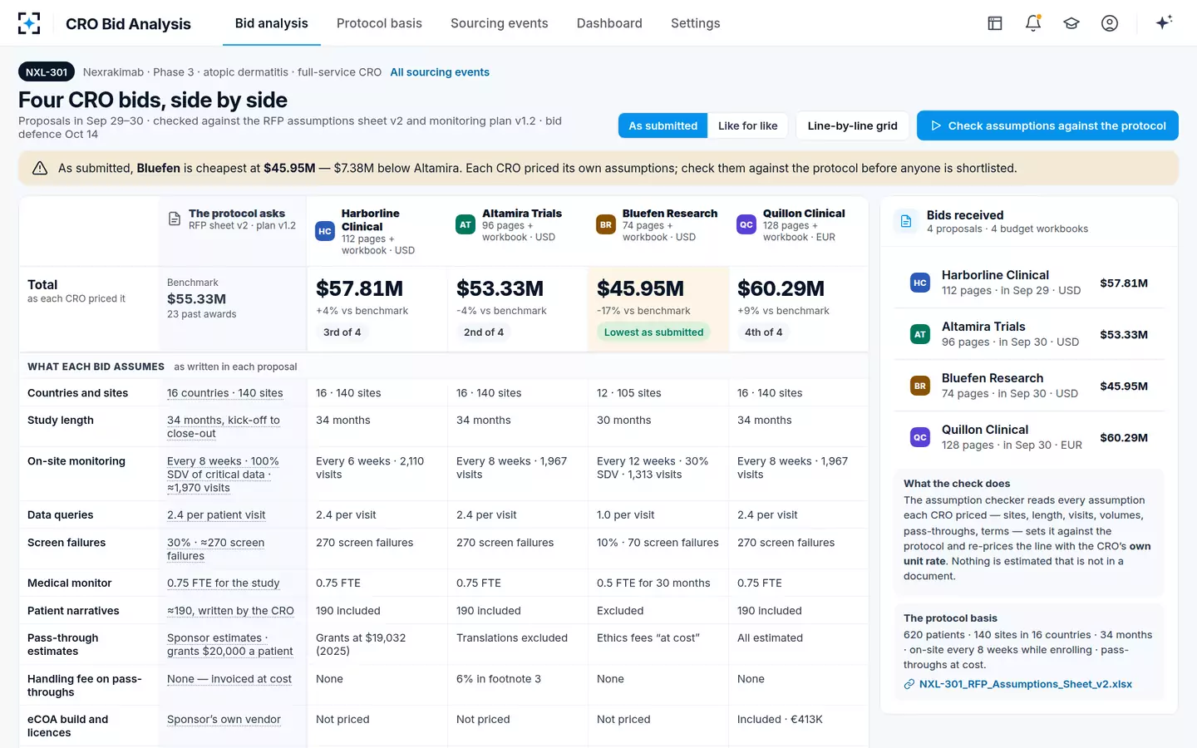Image resolution: width=1197 pixels, height=748 pixels.
Task: Click the 4th of 4 rank badge
Action: (x=763, y=332)
